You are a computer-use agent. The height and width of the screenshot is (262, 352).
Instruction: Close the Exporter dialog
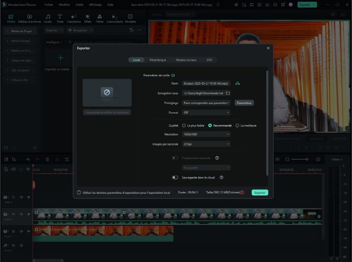coord(268,48)
